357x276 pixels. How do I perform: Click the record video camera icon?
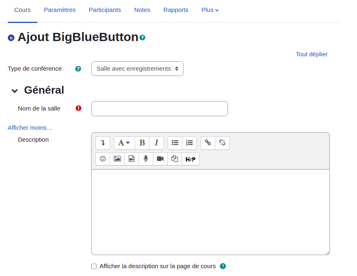[x=160, y=159]
